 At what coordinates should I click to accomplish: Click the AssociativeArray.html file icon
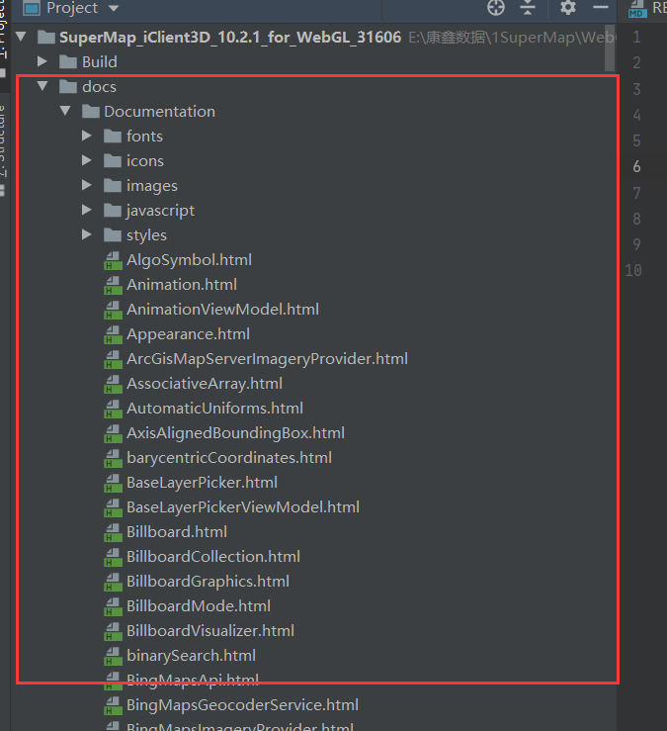point(113,384)
